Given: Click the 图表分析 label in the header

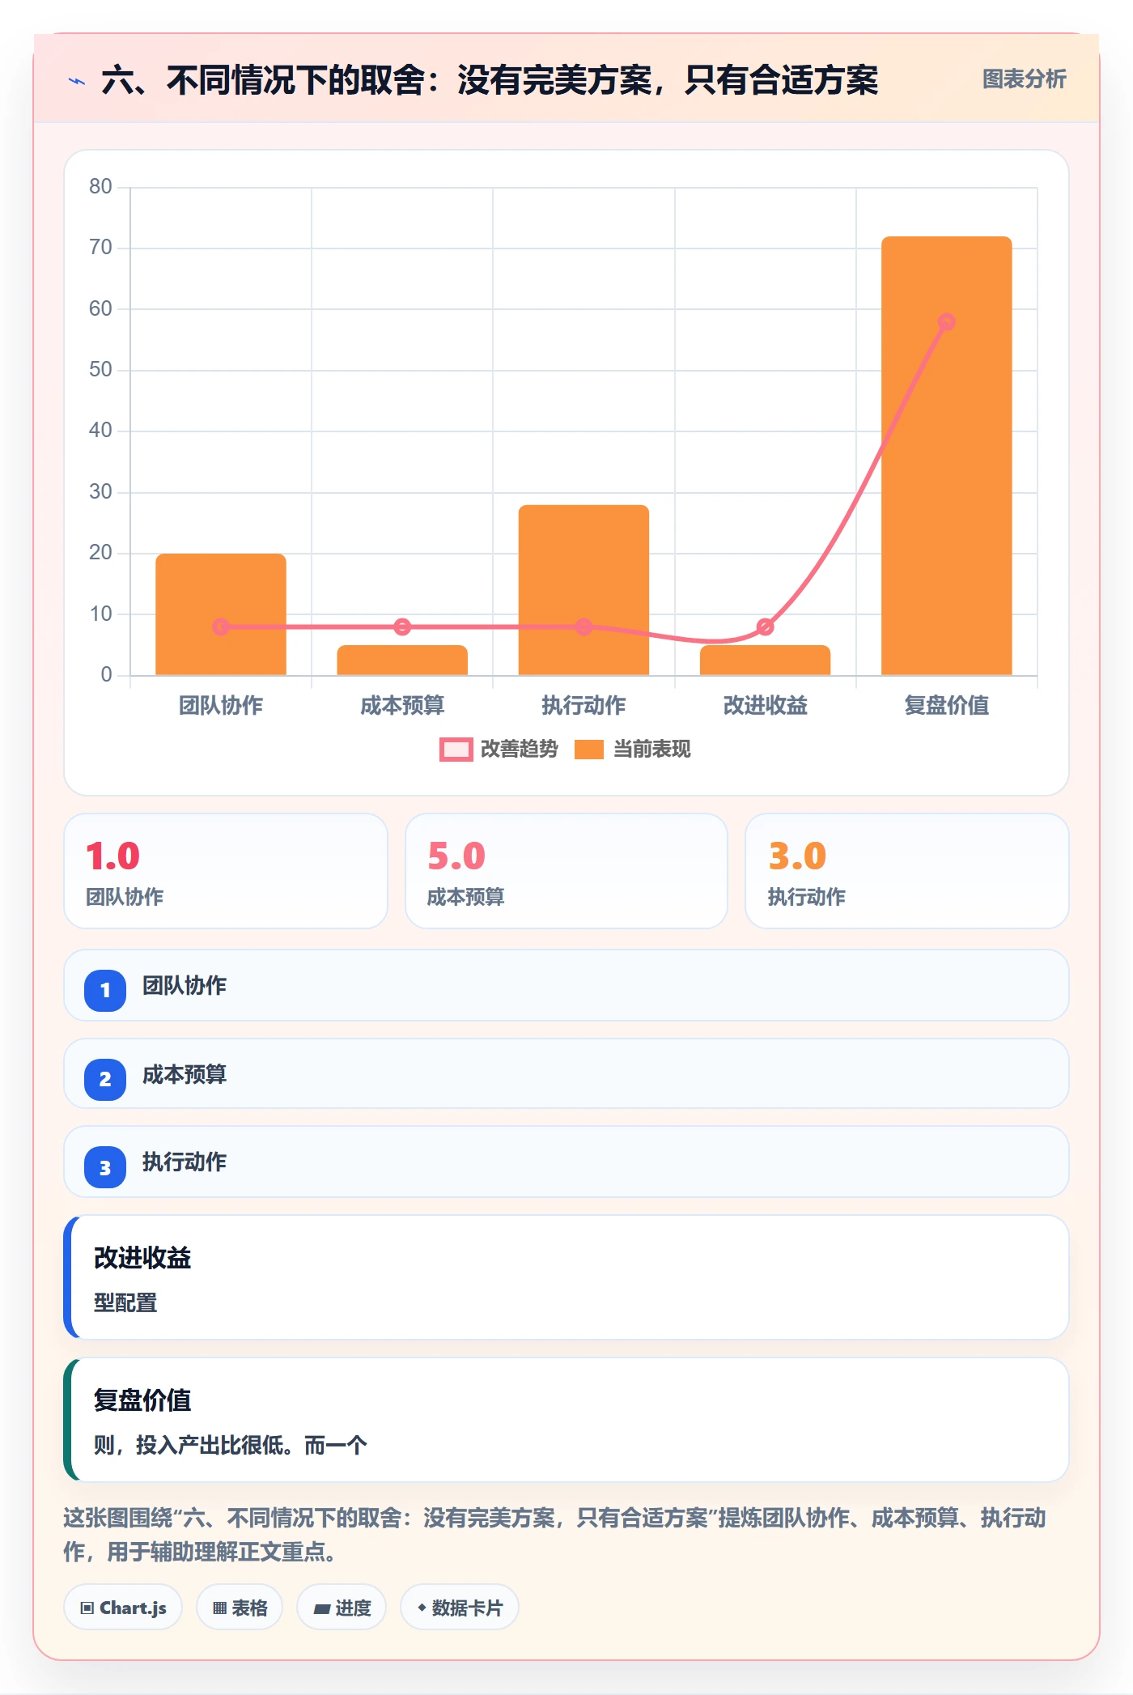Looking at the screenshot, I should coord(1024,79).
